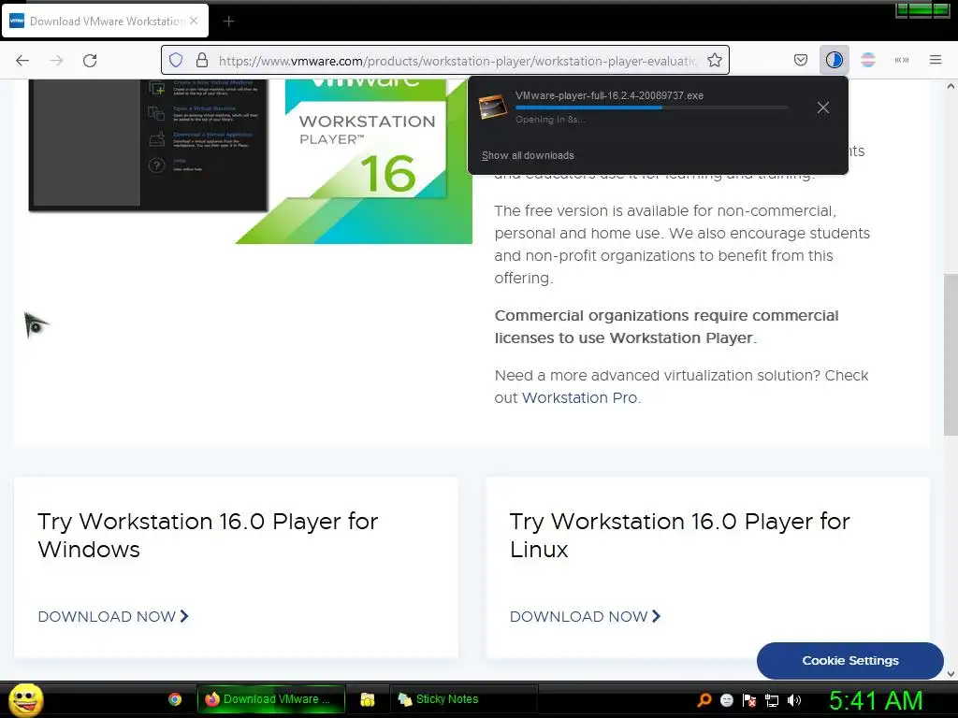Cancel the VMware-player download with X
Image resolution: width=958 pixels, height=718 pixels.
point(823,108)
